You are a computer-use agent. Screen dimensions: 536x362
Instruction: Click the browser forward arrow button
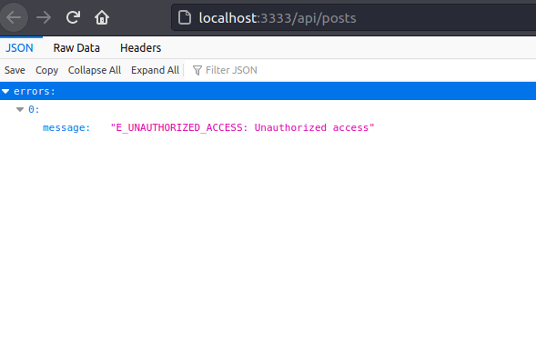click(x=44, y=17)
